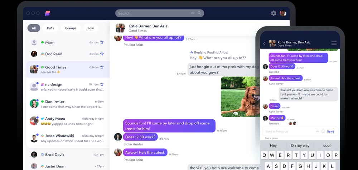Image resolution: width=358 pixels, height=170 pixels.
Task: Click the Slack icon beside Doc Reed
Action: pos(43,54)
